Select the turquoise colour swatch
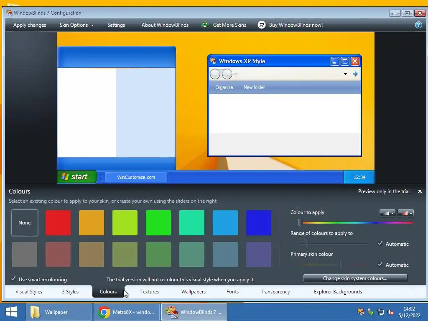 coord(192,223)
